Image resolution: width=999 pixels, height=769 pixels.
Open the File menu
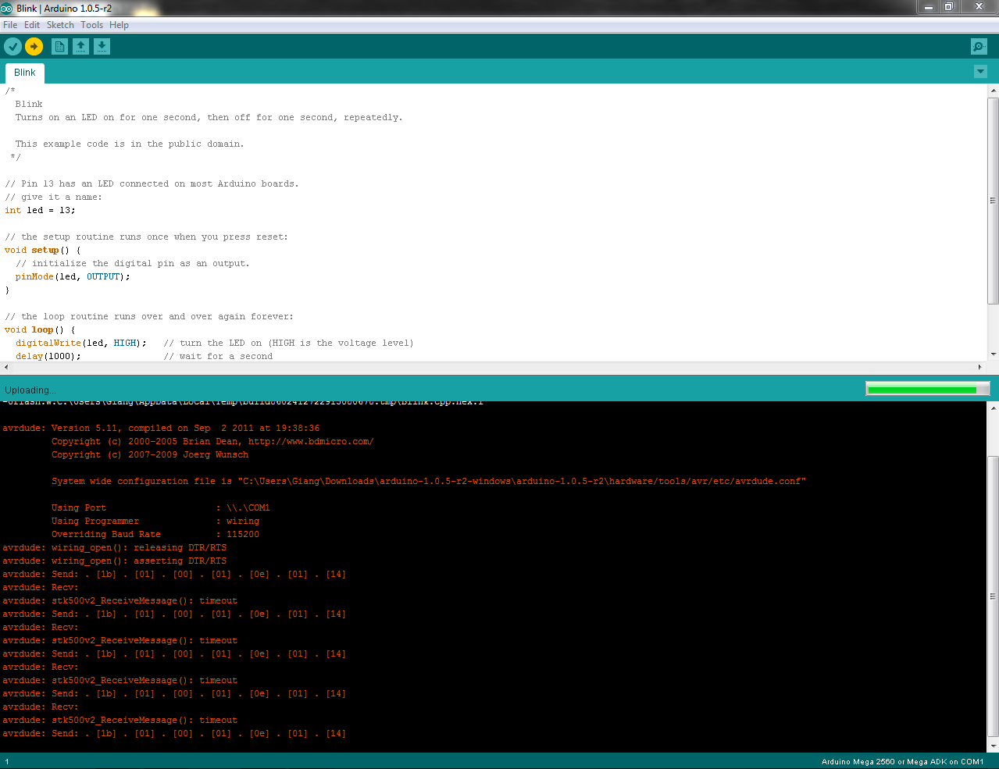click(10, 25)
